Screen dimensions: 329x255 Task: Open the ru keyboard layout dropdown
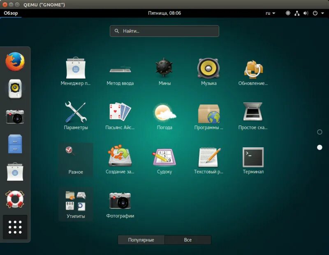pyautogui.click(x=270, y=13)
